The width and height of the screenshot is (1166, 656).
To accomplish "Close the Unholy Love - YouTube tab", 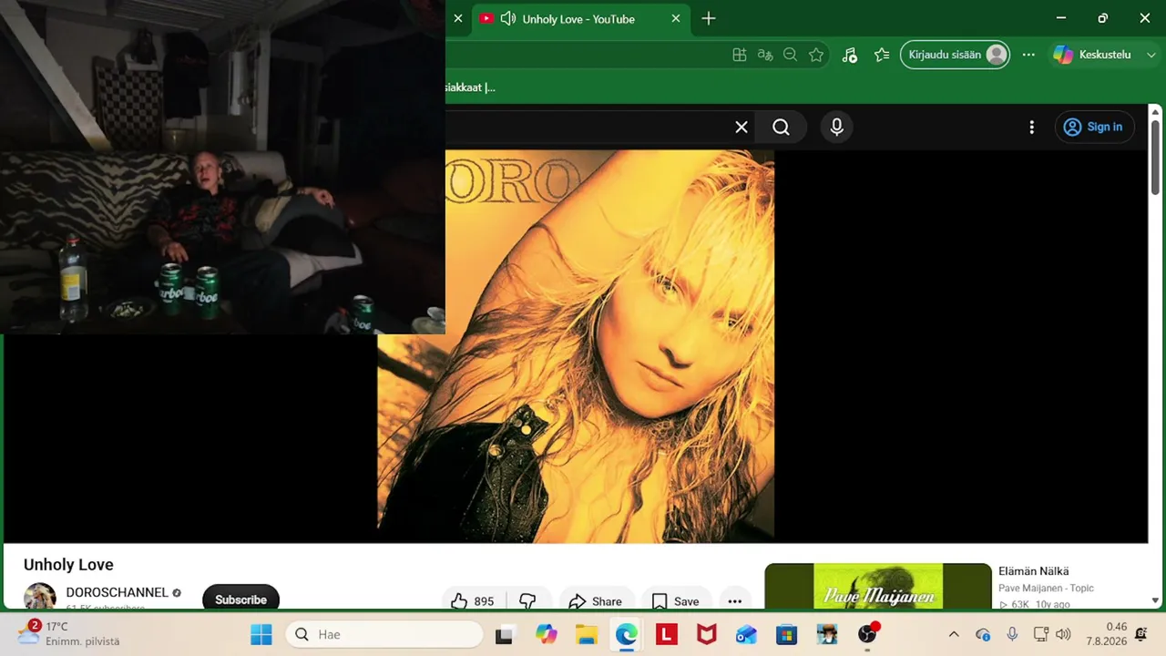I will tap(676, 19).
